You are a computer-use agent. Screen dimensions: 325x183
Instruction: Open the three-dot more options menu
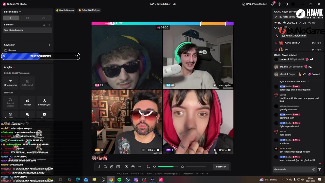point(139,167)
